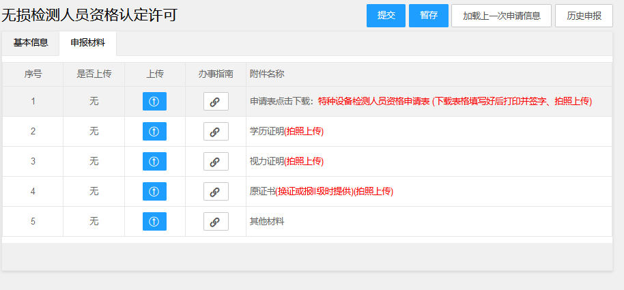Viewport: 624px width, 290px height.
Task: Upload the 视力证明 attachment
Action: (x=154, y=161)
